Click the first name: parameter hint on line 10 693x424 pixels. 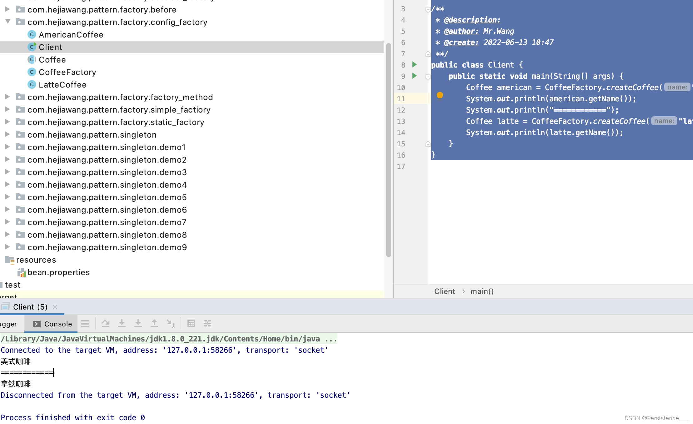coord(677,87)
